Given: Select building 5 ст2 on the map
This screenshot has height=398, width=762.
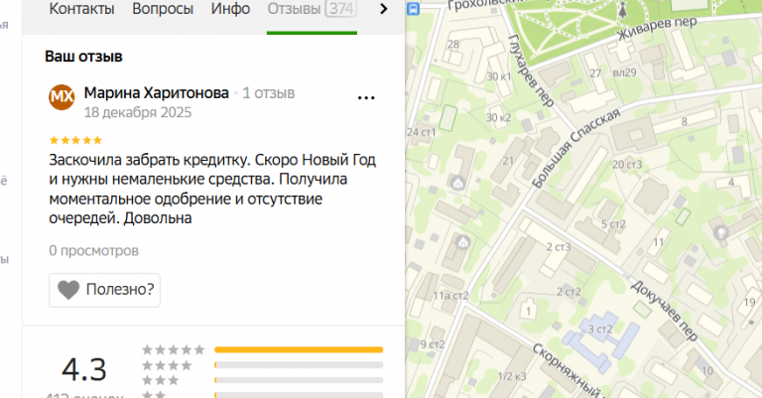Looking at the screenshot, I should tap(613, 224).
